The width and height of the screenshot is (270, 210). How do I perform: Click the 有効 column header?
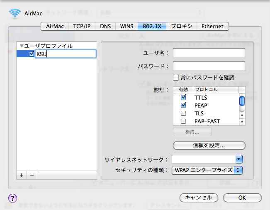pos(183,90)
